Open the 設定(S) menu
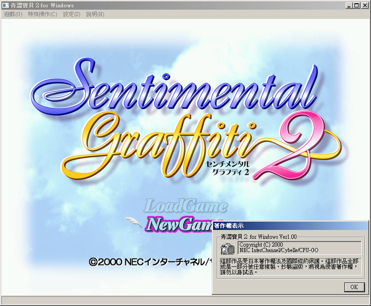Screen dimensions: 371x306 [71, 14]
